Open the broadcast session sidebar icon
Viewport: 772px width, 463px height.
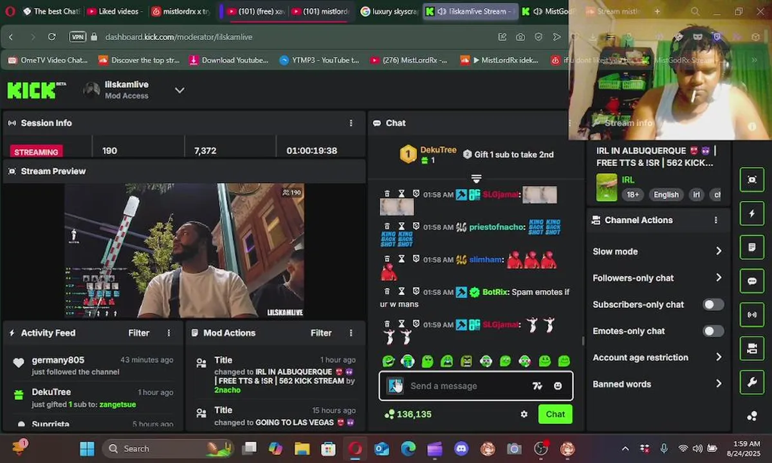coord(751,315)
